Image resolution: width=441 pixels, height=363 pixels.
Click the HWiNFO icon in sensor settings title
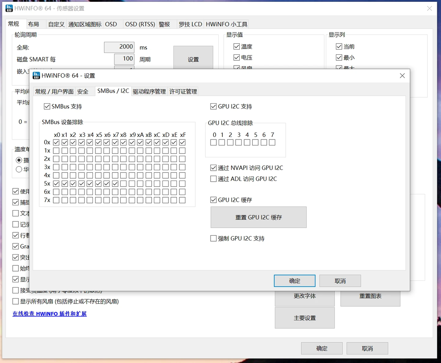[x=9, y=8]
